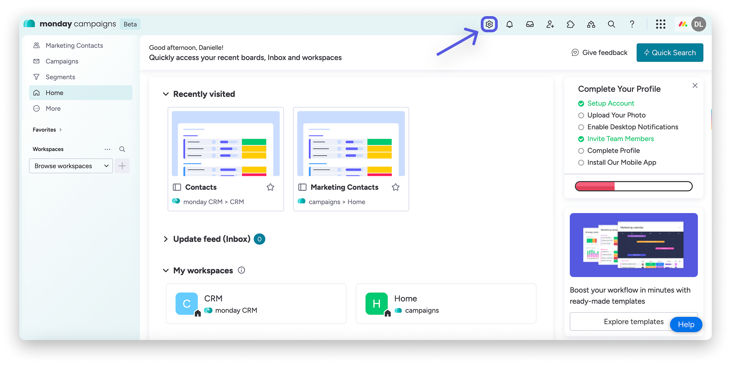This screenshot has height=365, width=731.
Task: Click the CRM workspace C icon
Action: point(187,304)
